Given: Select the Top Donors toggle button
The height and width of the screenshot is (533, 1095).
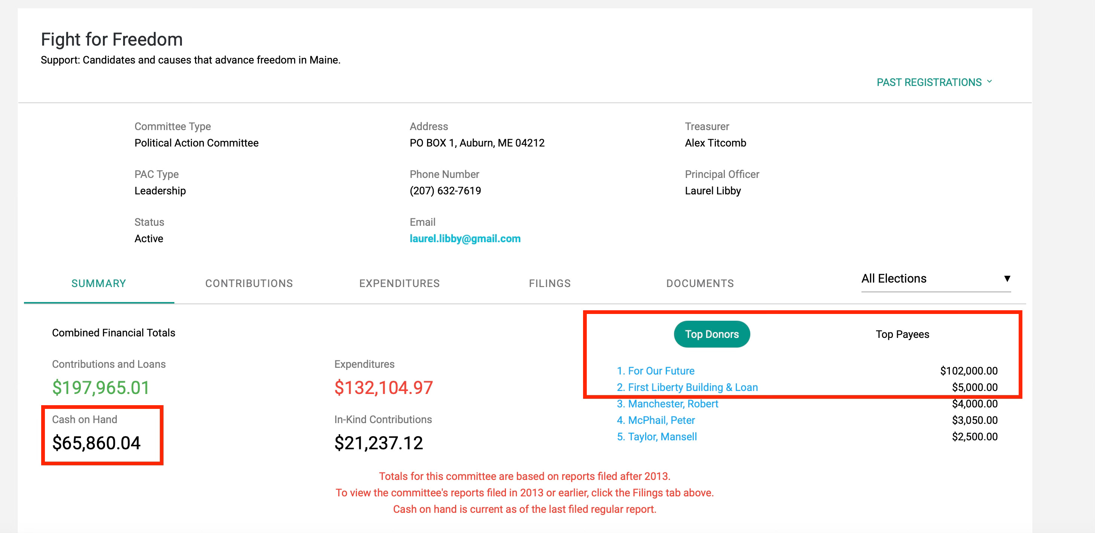Looking at the screenshot, I should pyautogui.click(x=711, y=334).
